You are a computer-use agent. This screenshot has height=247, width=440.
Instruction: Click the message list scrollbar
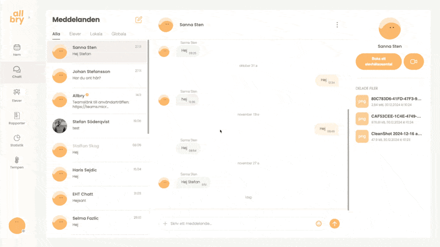(x=148, y=87)
